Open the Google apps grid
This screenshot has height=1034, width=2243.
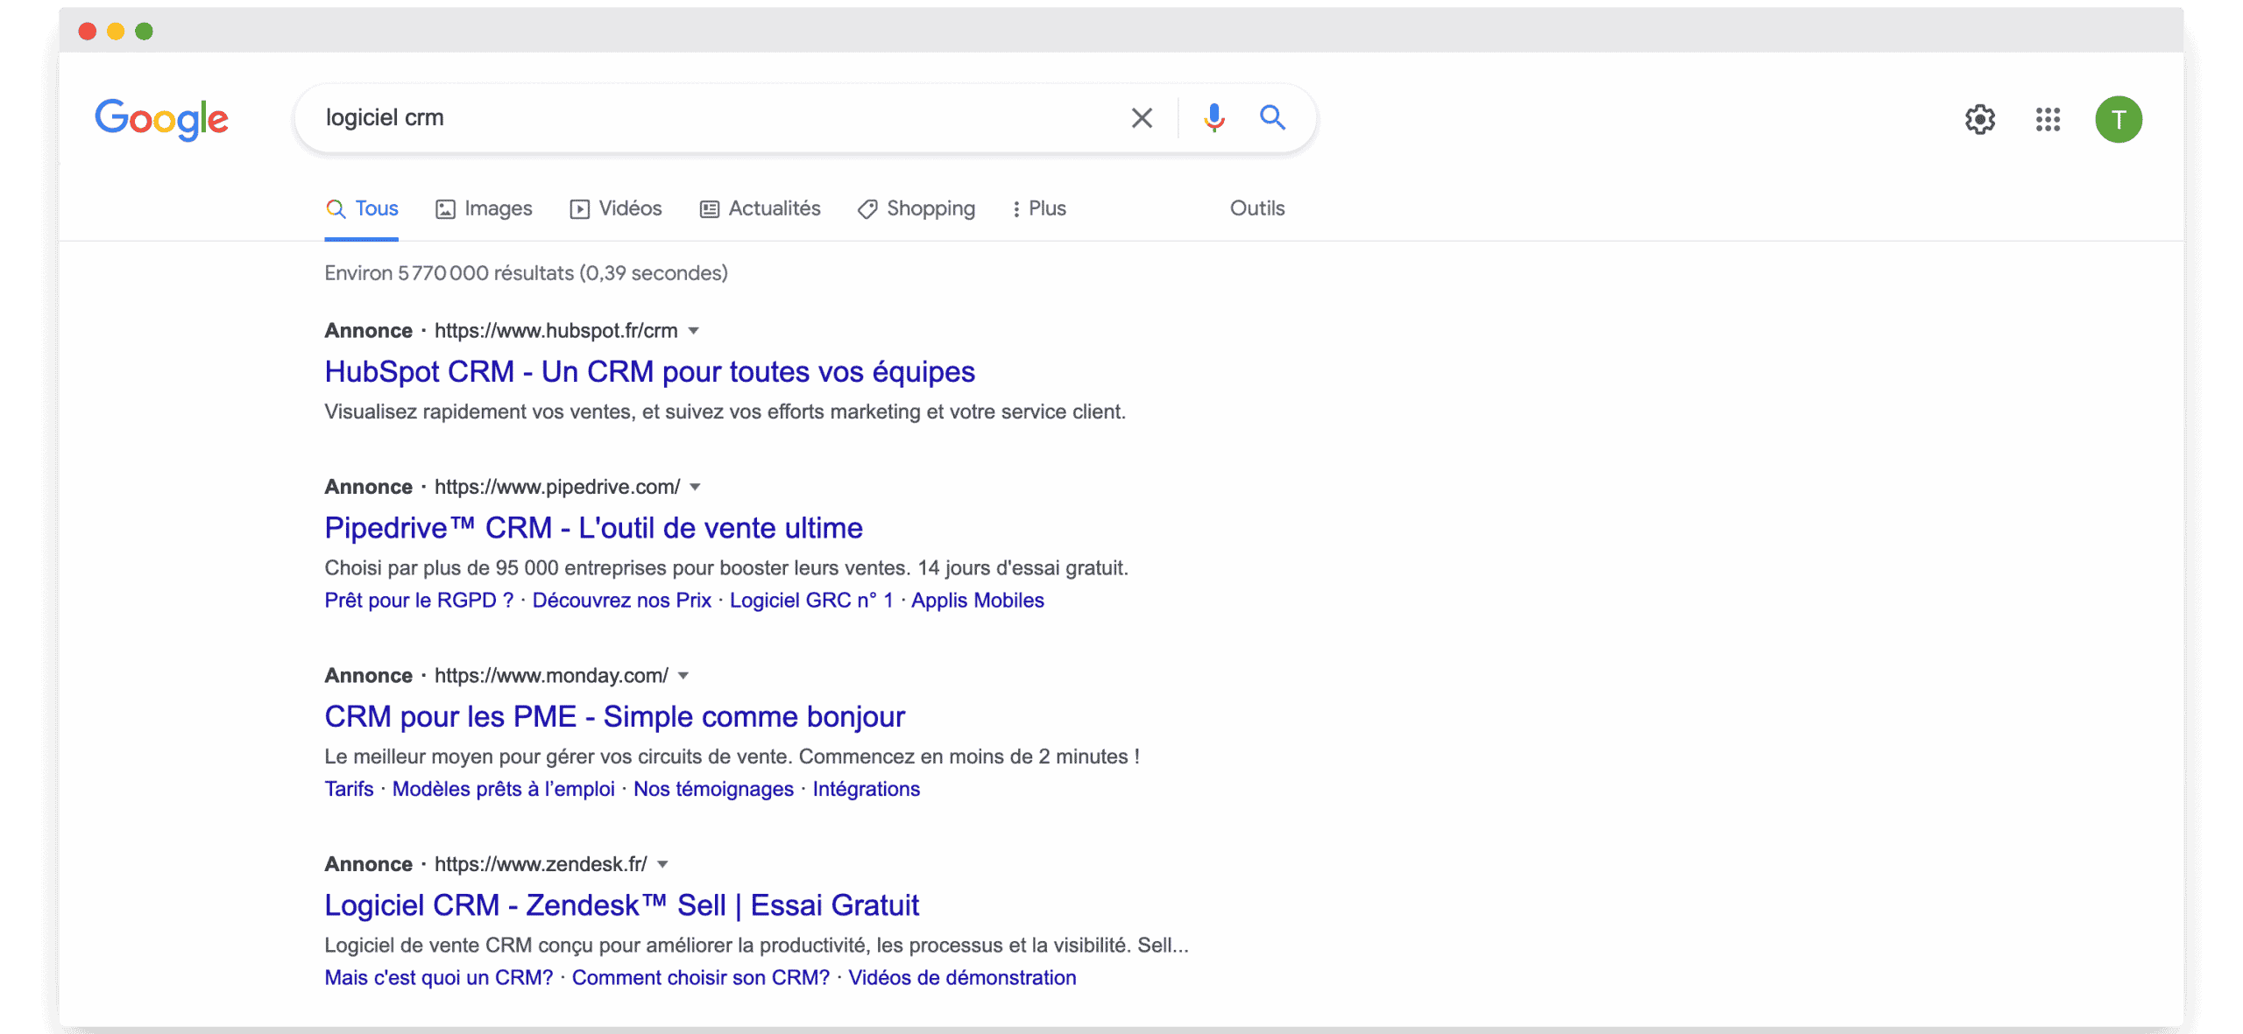pyautogui.click(x=2048, y=119)
